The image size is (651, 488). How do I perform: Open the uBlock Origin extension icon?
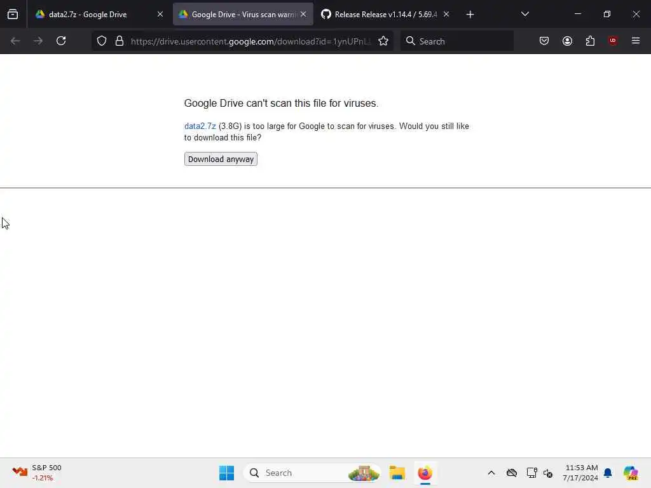coord(613,41)
